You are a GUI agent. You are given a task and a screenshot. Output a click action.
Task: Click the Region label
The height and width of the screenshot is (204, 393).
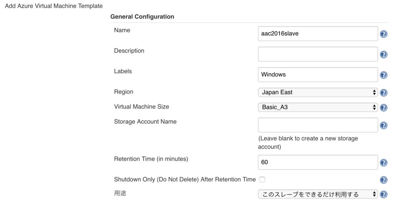(124, 92)
